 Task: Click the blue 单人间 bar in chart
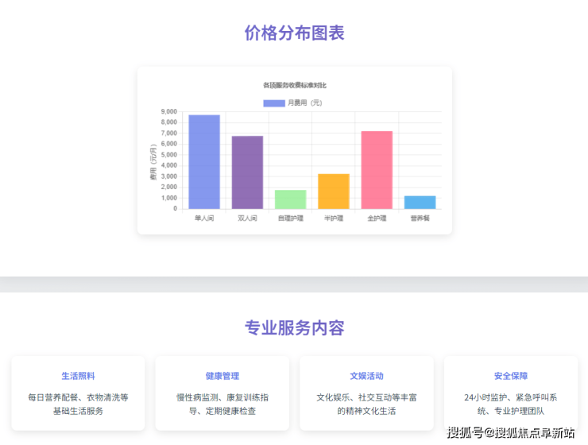point(204,162)
